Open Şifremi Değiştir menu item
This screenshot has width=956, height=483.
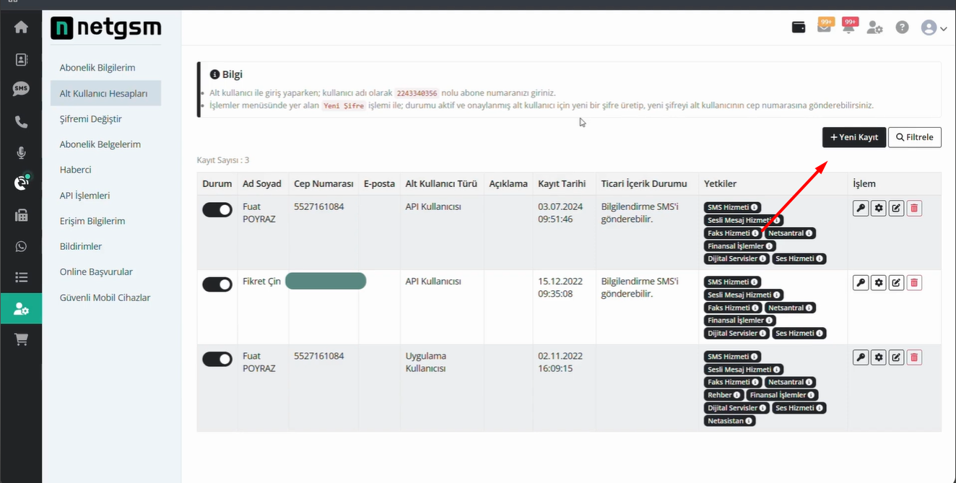point(90,119)
